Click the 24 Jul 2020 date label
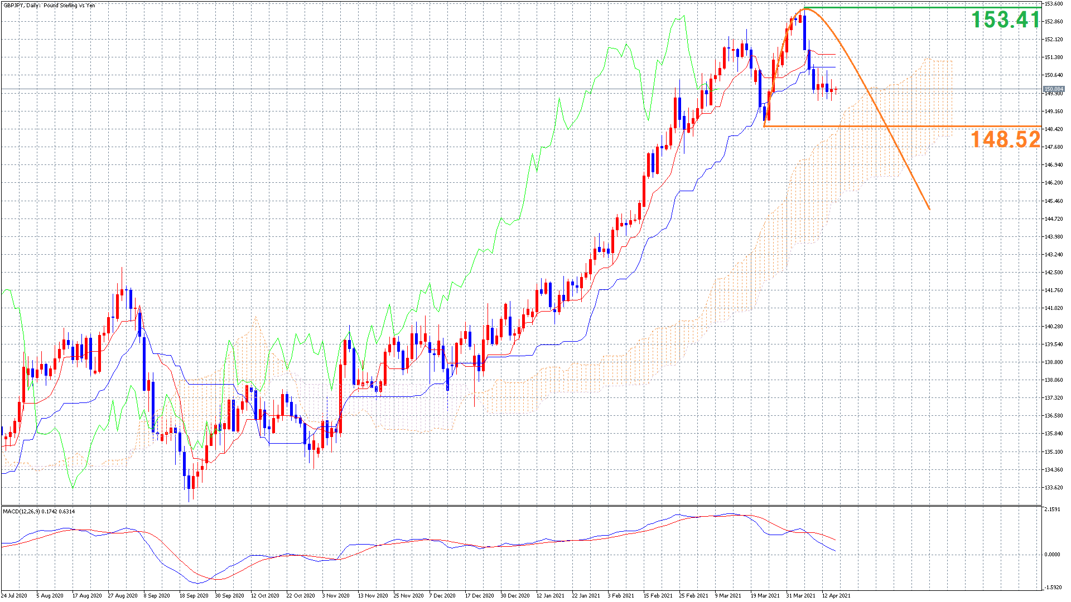1071x602 pixels. click(14, 595)
